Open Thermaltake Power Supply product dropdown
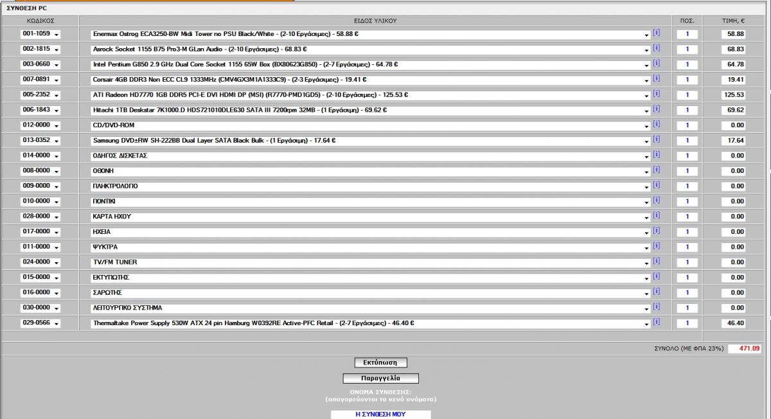771x419 pixels. 370,323
